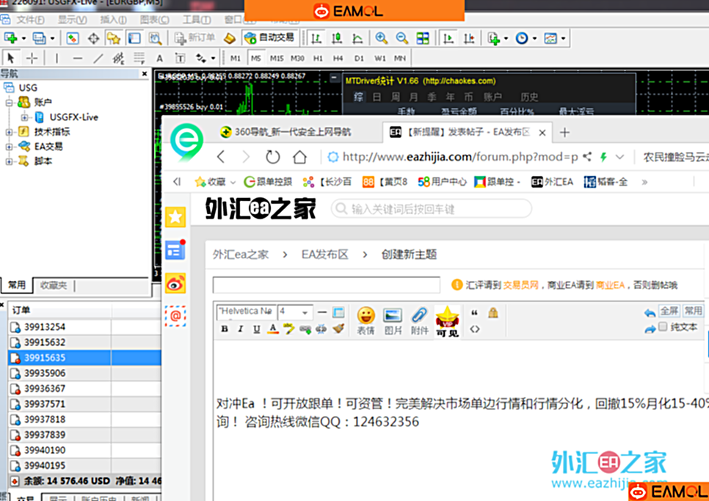709x501 pixels.
Task: Switch chart to W1 timeframe
Action: (380, 58)
